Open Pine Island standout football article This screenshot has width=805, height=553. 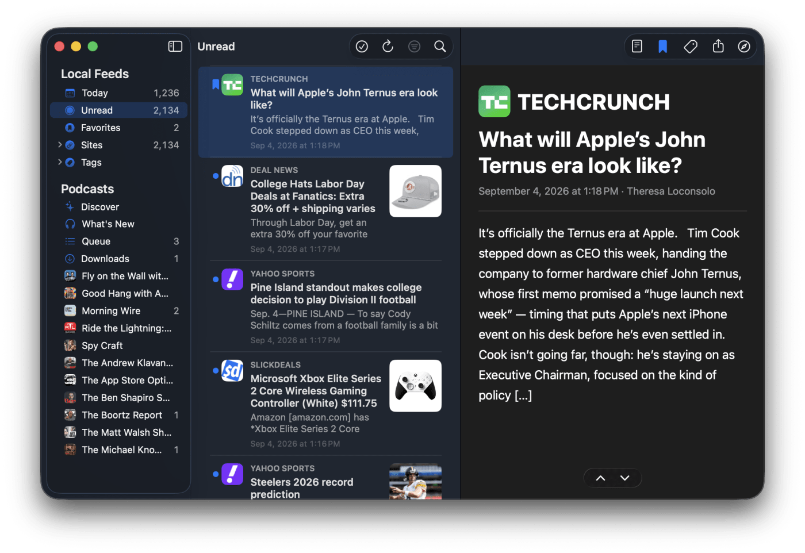(x=325, y=306)
